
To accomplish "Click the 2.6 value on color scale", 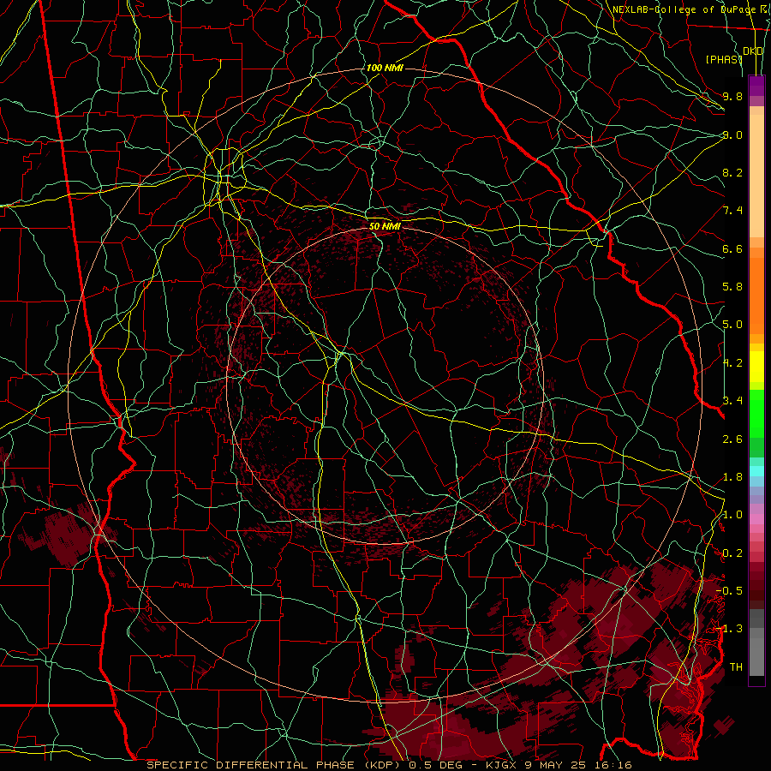I will point(732,439).
